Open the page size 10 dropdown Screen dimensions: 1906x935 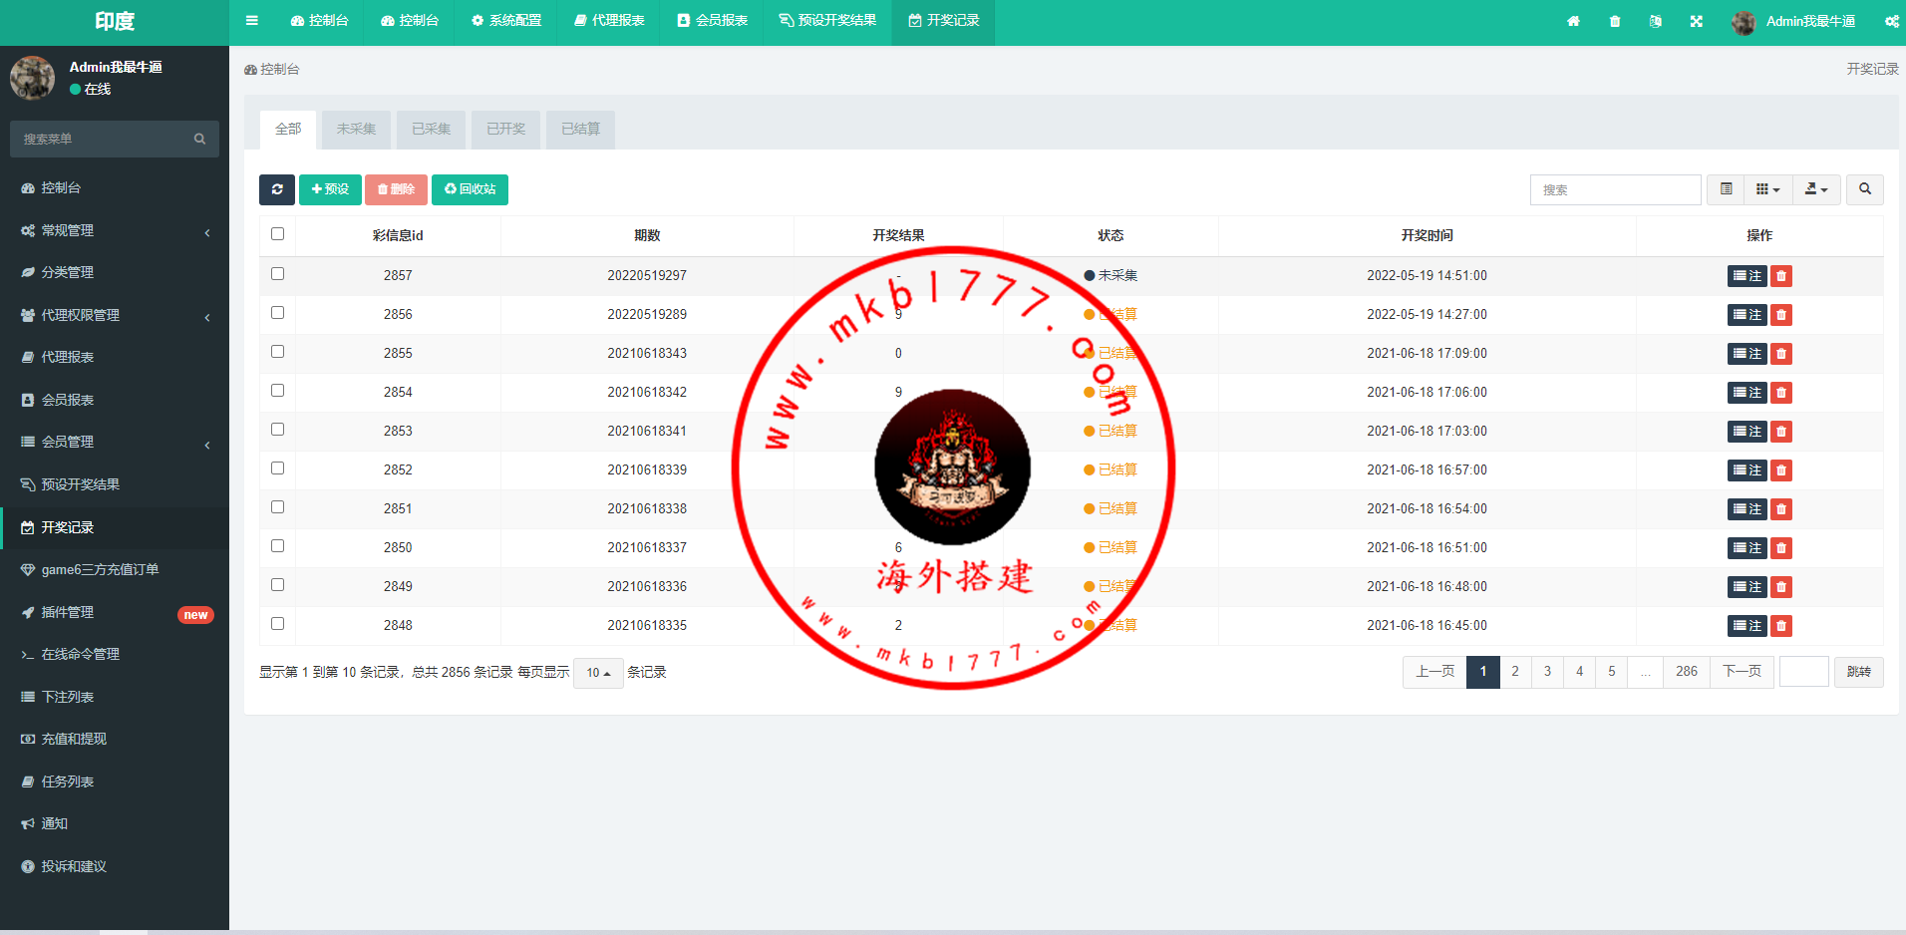pyautogui.click(x=598, y=673)
